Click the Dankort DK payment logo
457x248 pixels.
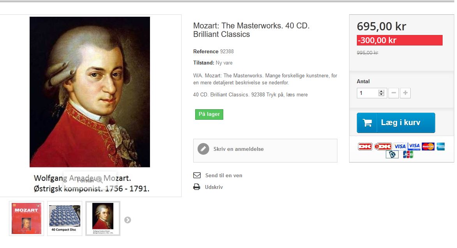pyautogui.click(x=365, y=147)
